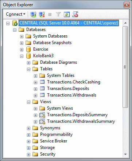
Task: Select Transactions.WithdrawalsSummary view item
Action: coord(81,121)
